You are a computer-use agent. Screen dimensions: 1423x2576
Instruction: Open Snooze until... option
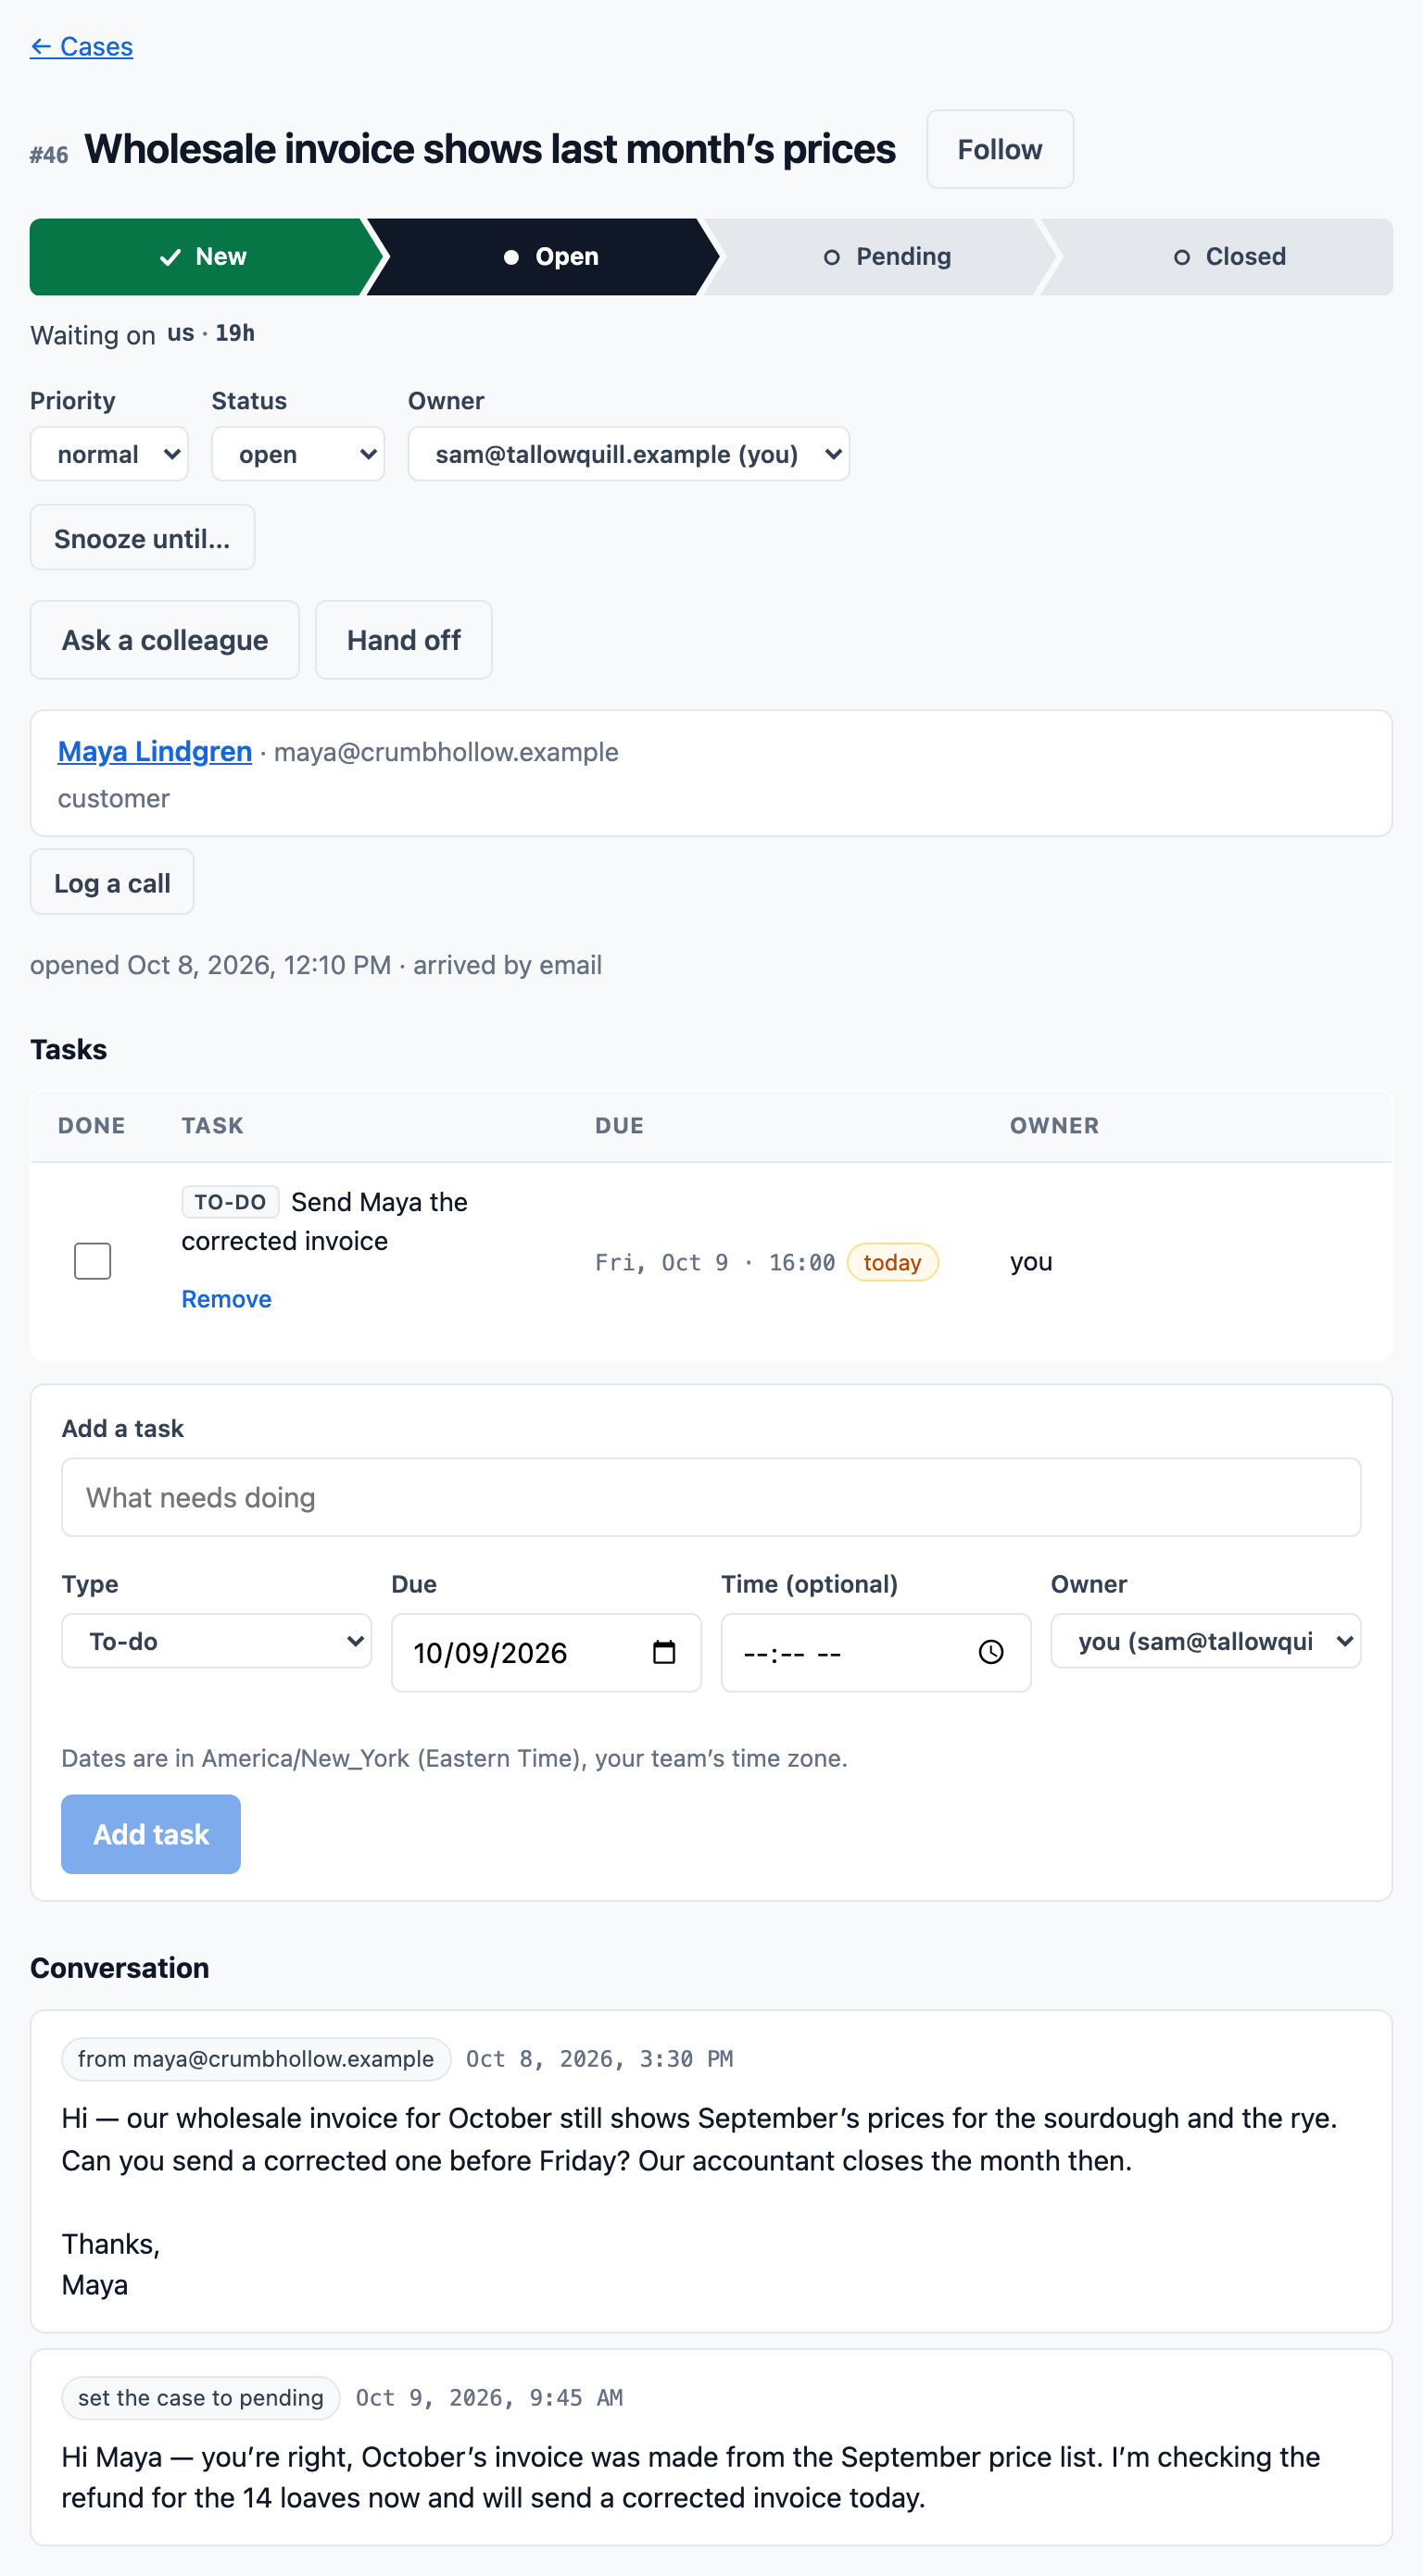pos(142,538)
